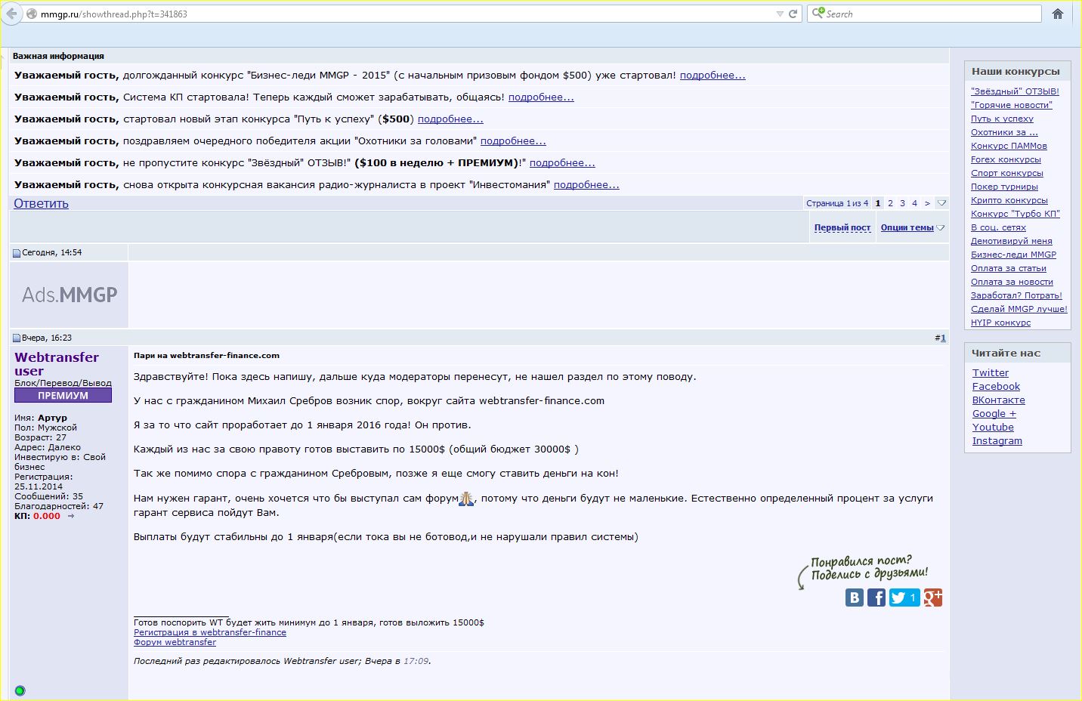Click the green online status indicator
Screen dimensions: 1082x701
(20, 690)
